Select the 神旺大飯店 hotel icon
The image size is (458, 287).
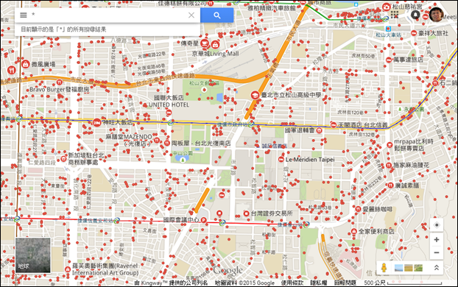click(96, 122)
